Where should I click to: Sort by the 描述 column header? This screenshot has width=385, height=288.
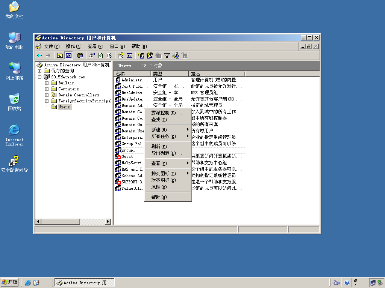click(217, 74)
